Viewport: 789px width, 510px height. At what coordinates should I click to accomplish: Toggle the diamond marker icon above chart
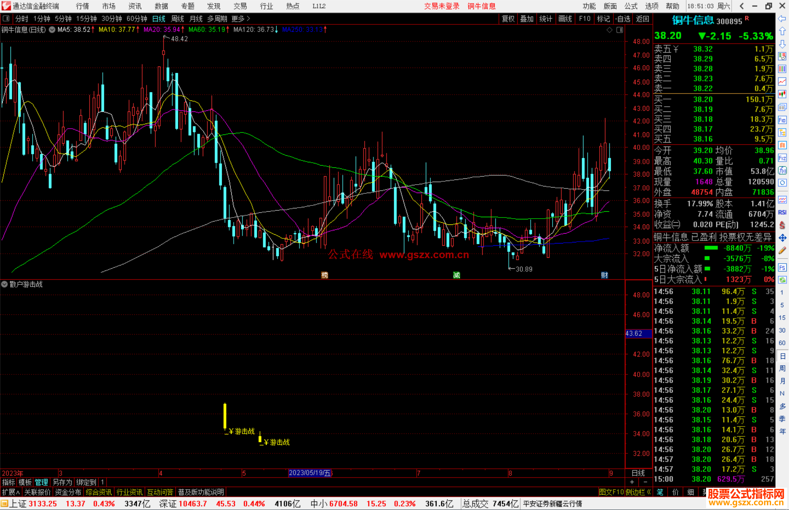pos(609,30)
